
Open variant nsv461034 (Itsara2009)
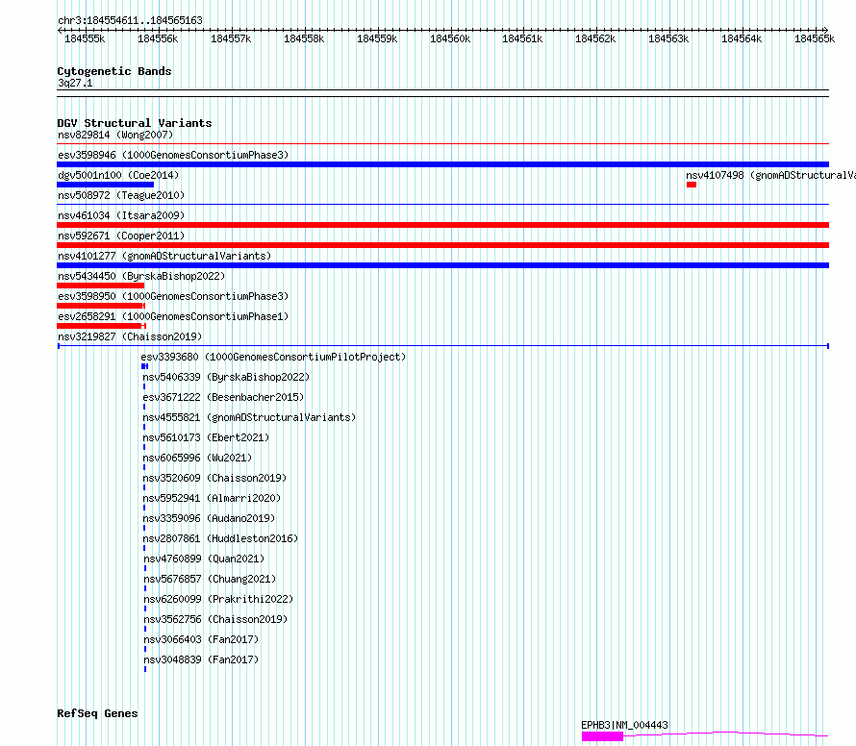(x=121, y=215)
